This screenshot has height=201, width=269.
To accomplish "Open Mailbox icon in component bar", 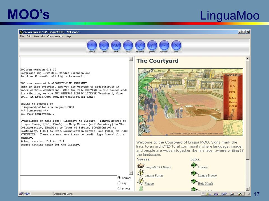I will [x=216, y=194].
